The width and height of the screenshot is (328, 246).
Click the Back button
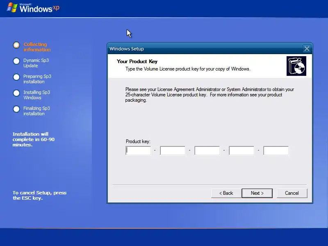click(226, 193)
